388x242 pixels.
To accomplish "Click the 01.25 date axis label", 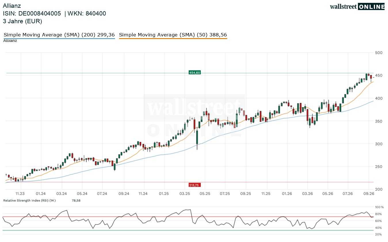I will [164, 194].
